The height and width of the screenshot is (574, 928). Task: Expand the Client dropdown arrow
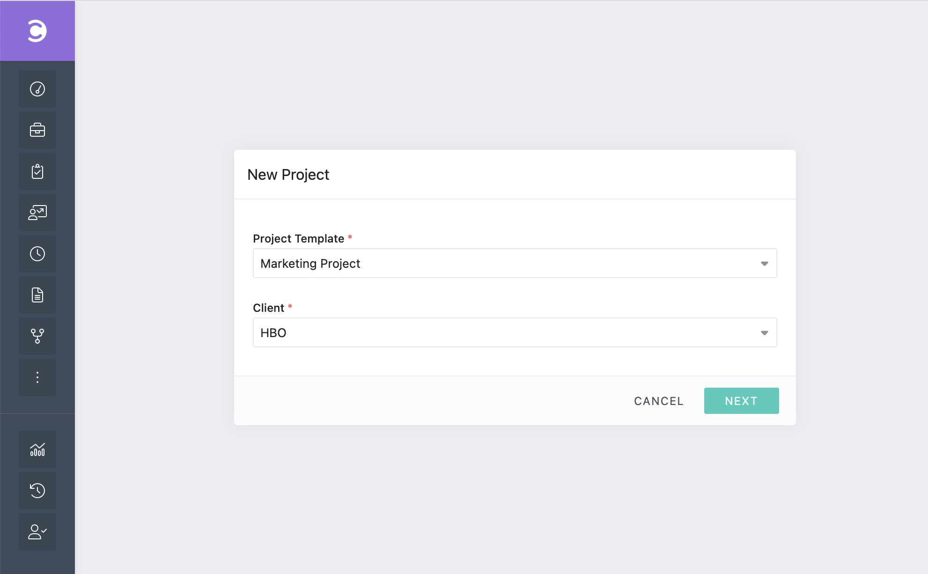(764, 333)
